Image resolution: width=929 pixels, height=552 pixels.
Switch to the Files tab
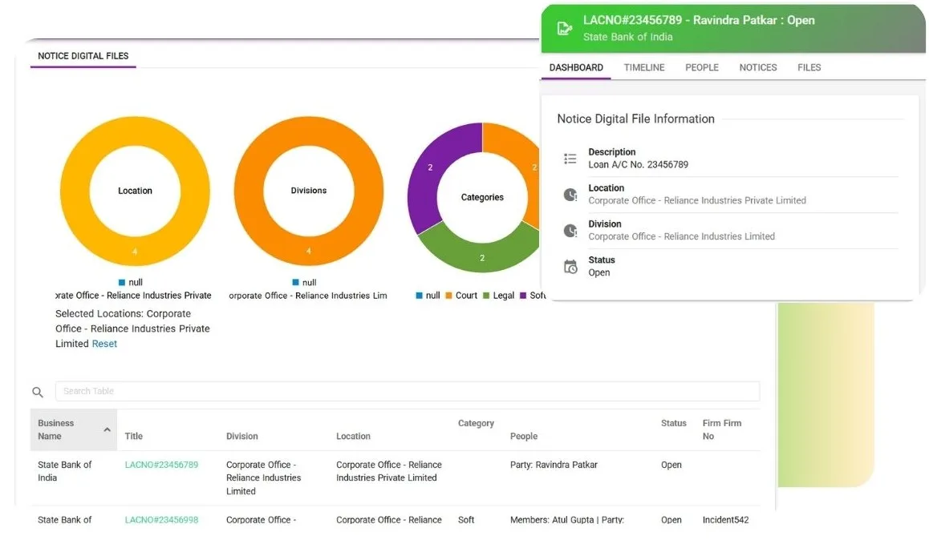(x=809, y=67)
